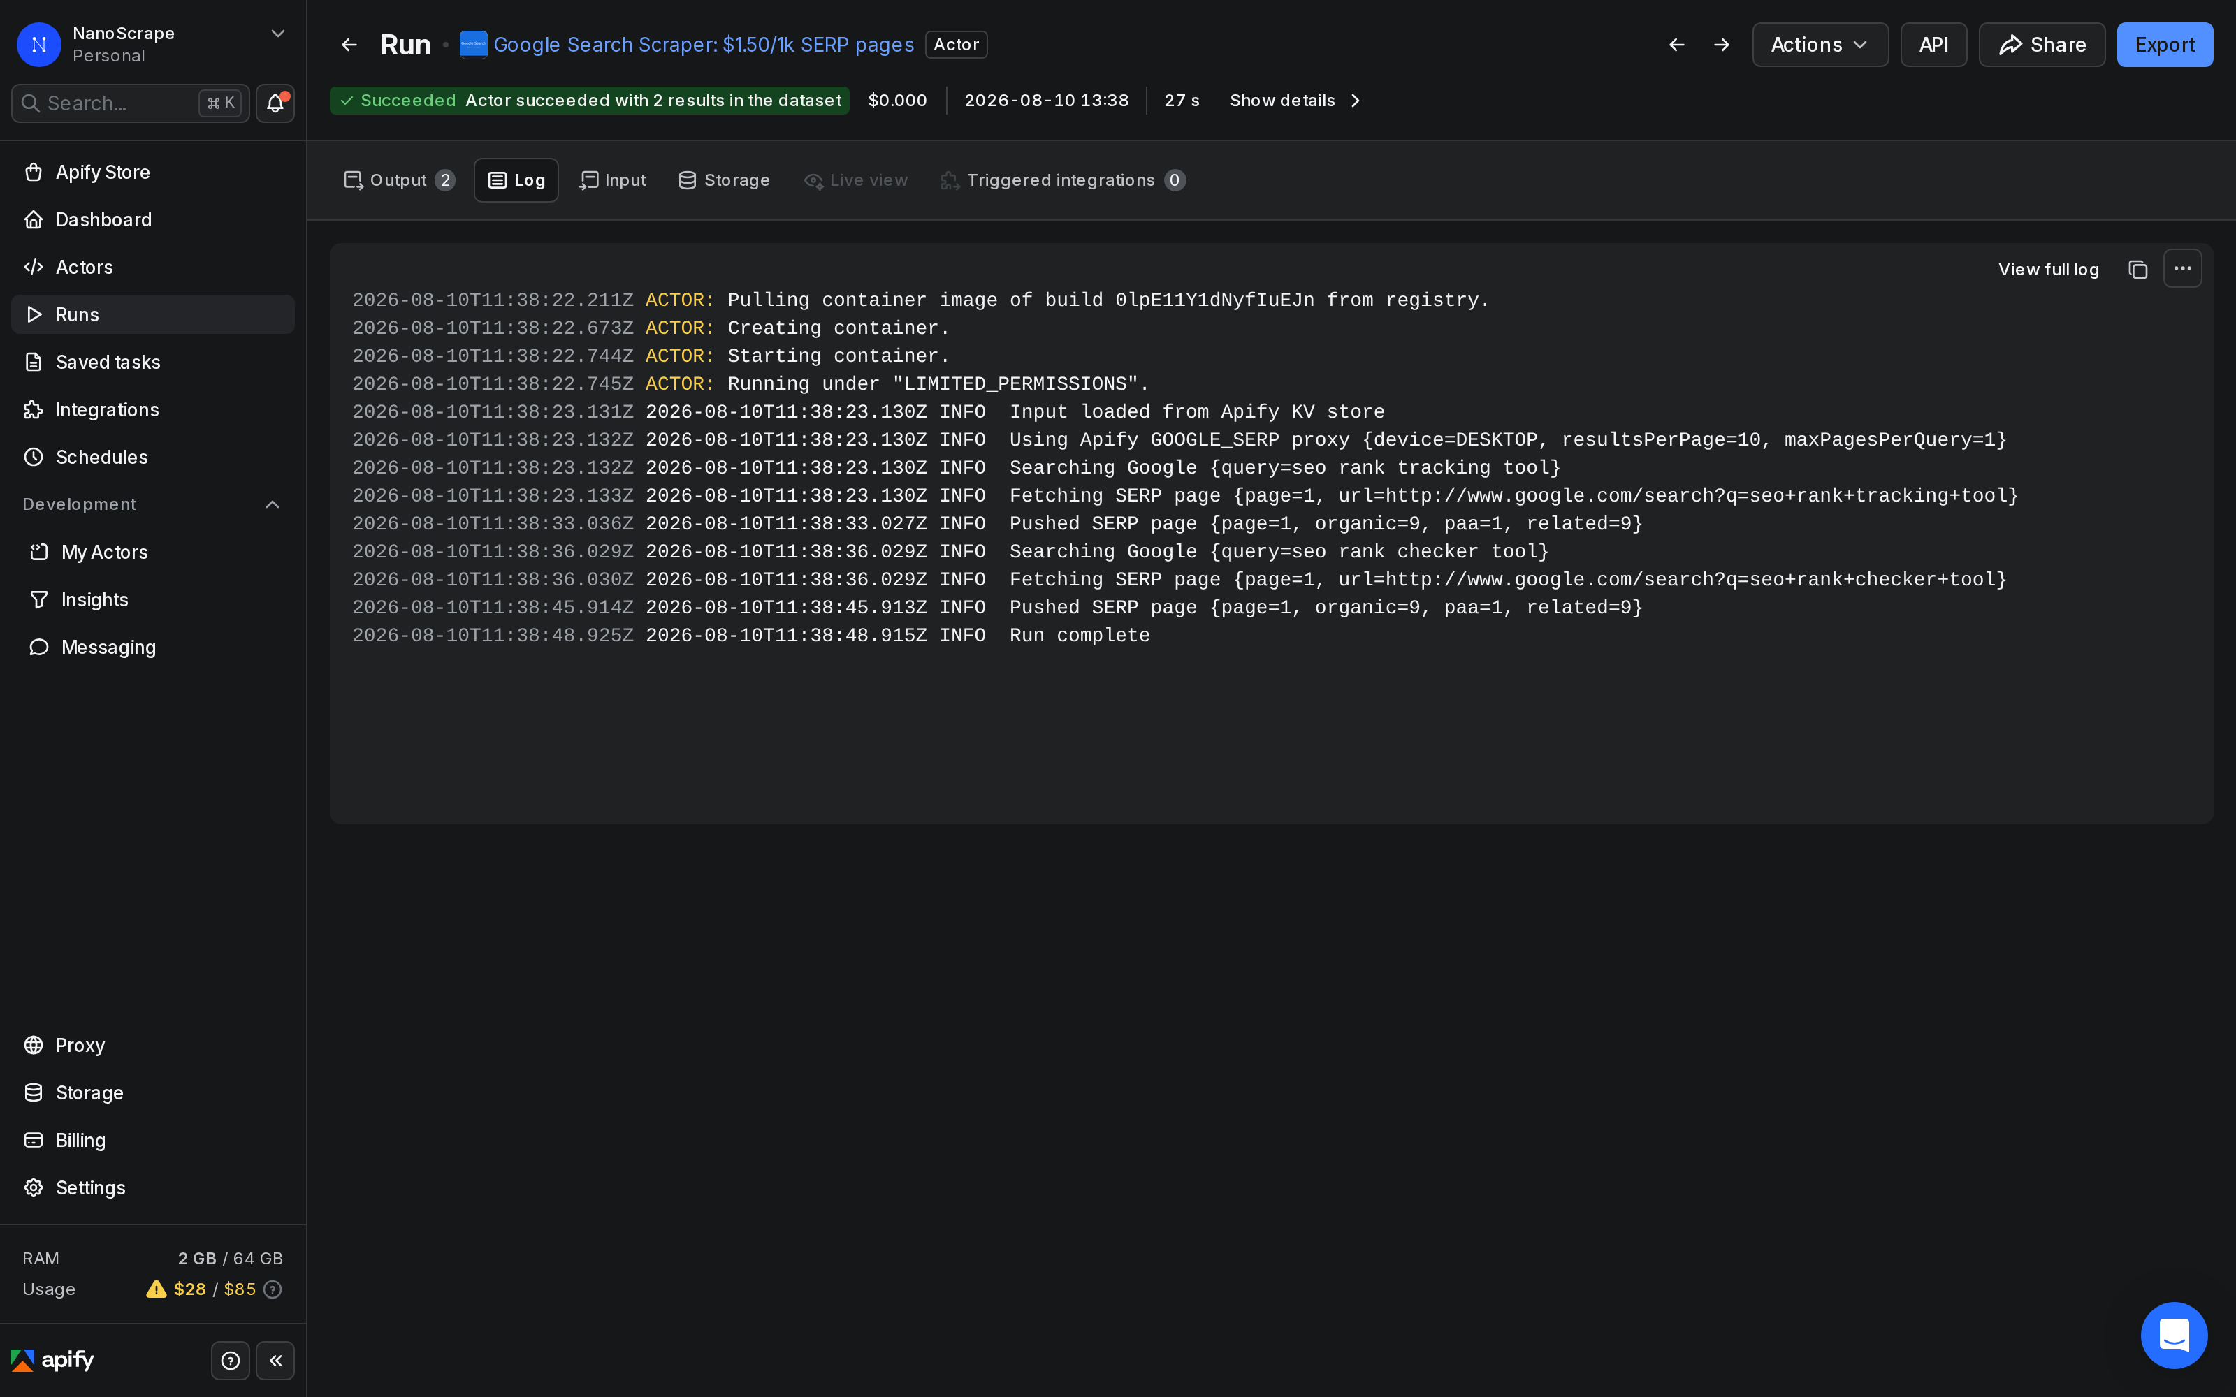Switch to the Input tab
This screenshot has width=2236, height=1397.
tap(613, 180)
